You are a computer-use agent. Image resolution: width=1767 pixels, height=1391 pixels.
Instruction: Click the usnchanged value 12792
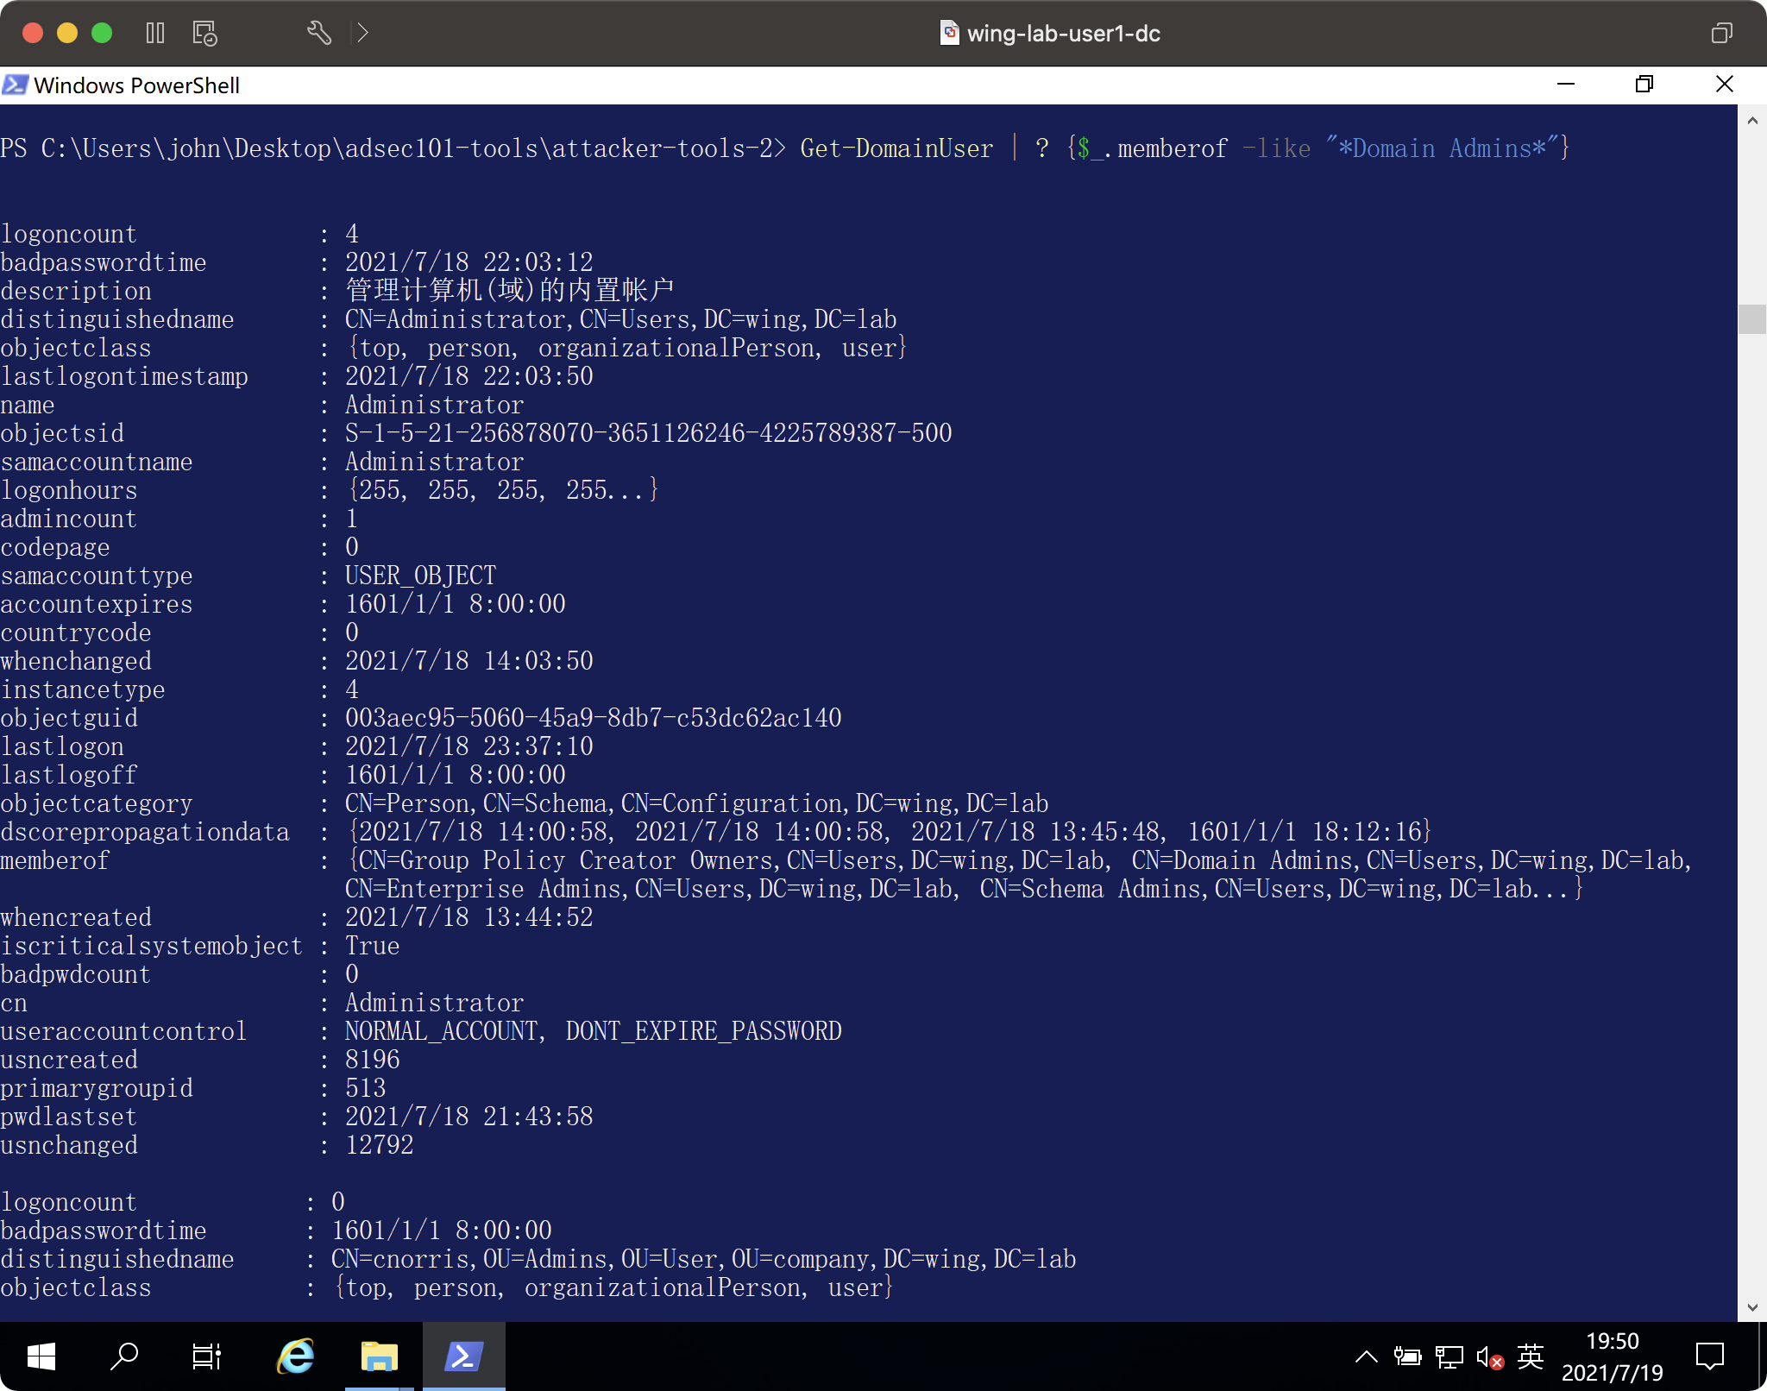380,1145
